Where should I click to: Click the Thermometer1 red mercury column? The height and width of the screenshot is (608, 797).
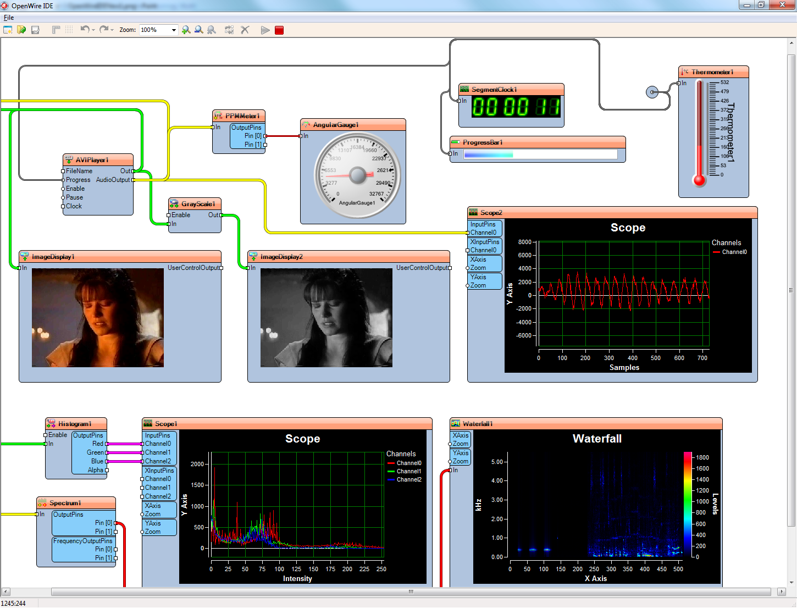(700, 132)
